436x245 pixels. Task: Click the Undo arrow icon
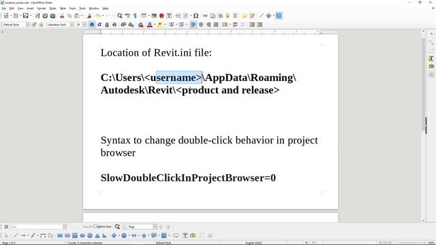(x=98, y=16)
